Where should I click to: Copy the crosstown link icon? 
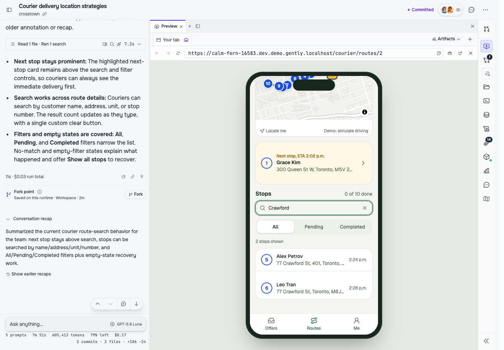click(x=44, y=14)
